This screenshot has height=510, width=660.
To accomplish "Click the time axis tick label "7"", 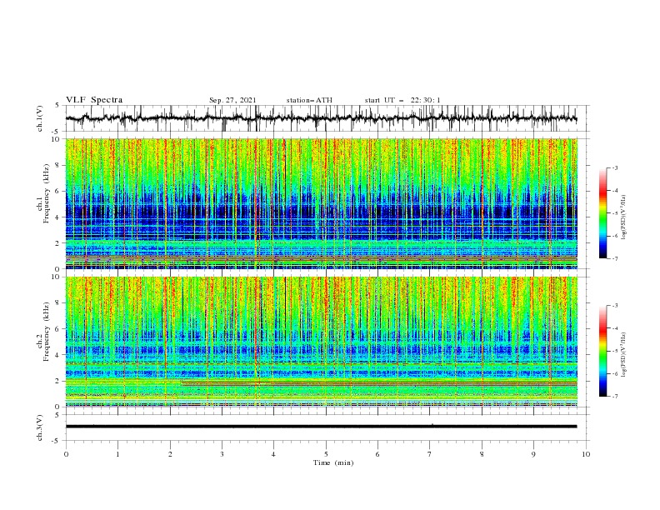I will coord(430,454).
